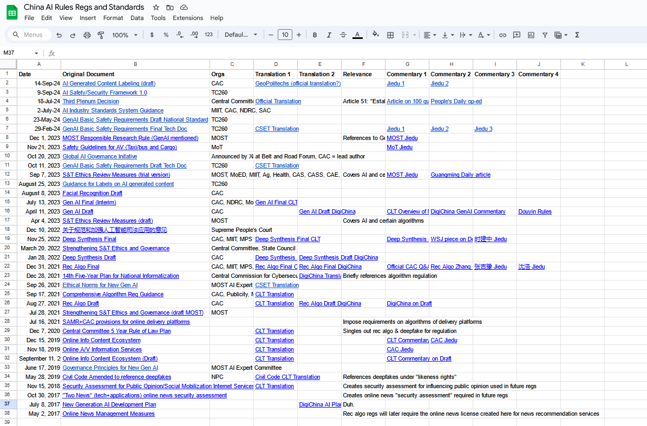Screen dimensions: 647x426
Task: Open horizontal align dropdown
Action: (x=430, y=35)
